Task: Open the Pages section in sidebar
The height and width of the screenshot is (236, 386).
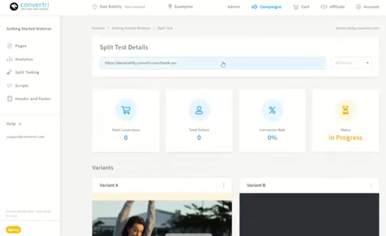Action: coord(20,46)
